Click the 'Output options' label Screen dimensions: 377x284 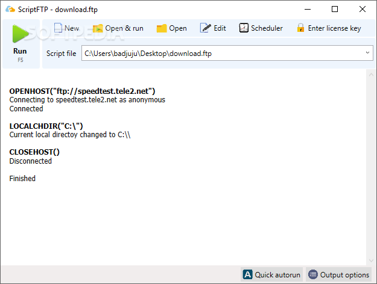(344, 275)
